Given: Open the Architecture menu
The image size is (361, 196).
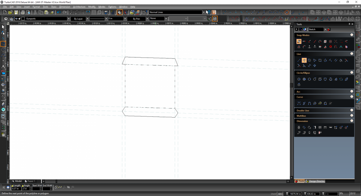Looking at the screenshot, I should (79, 7).
